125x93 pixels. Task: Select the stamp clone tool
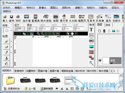(6, 58)
